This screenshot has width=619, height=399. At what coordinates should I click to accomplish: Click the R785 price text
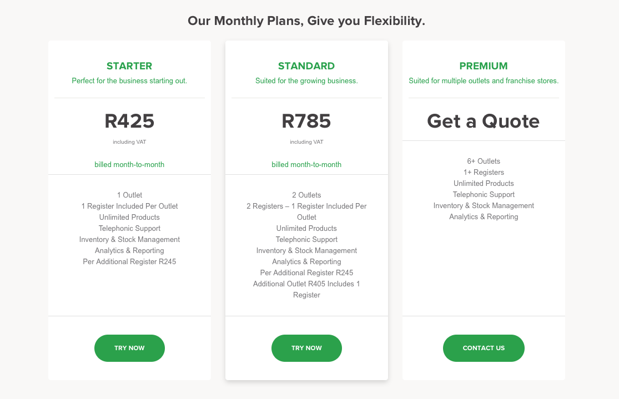click(x=306, y=121)
